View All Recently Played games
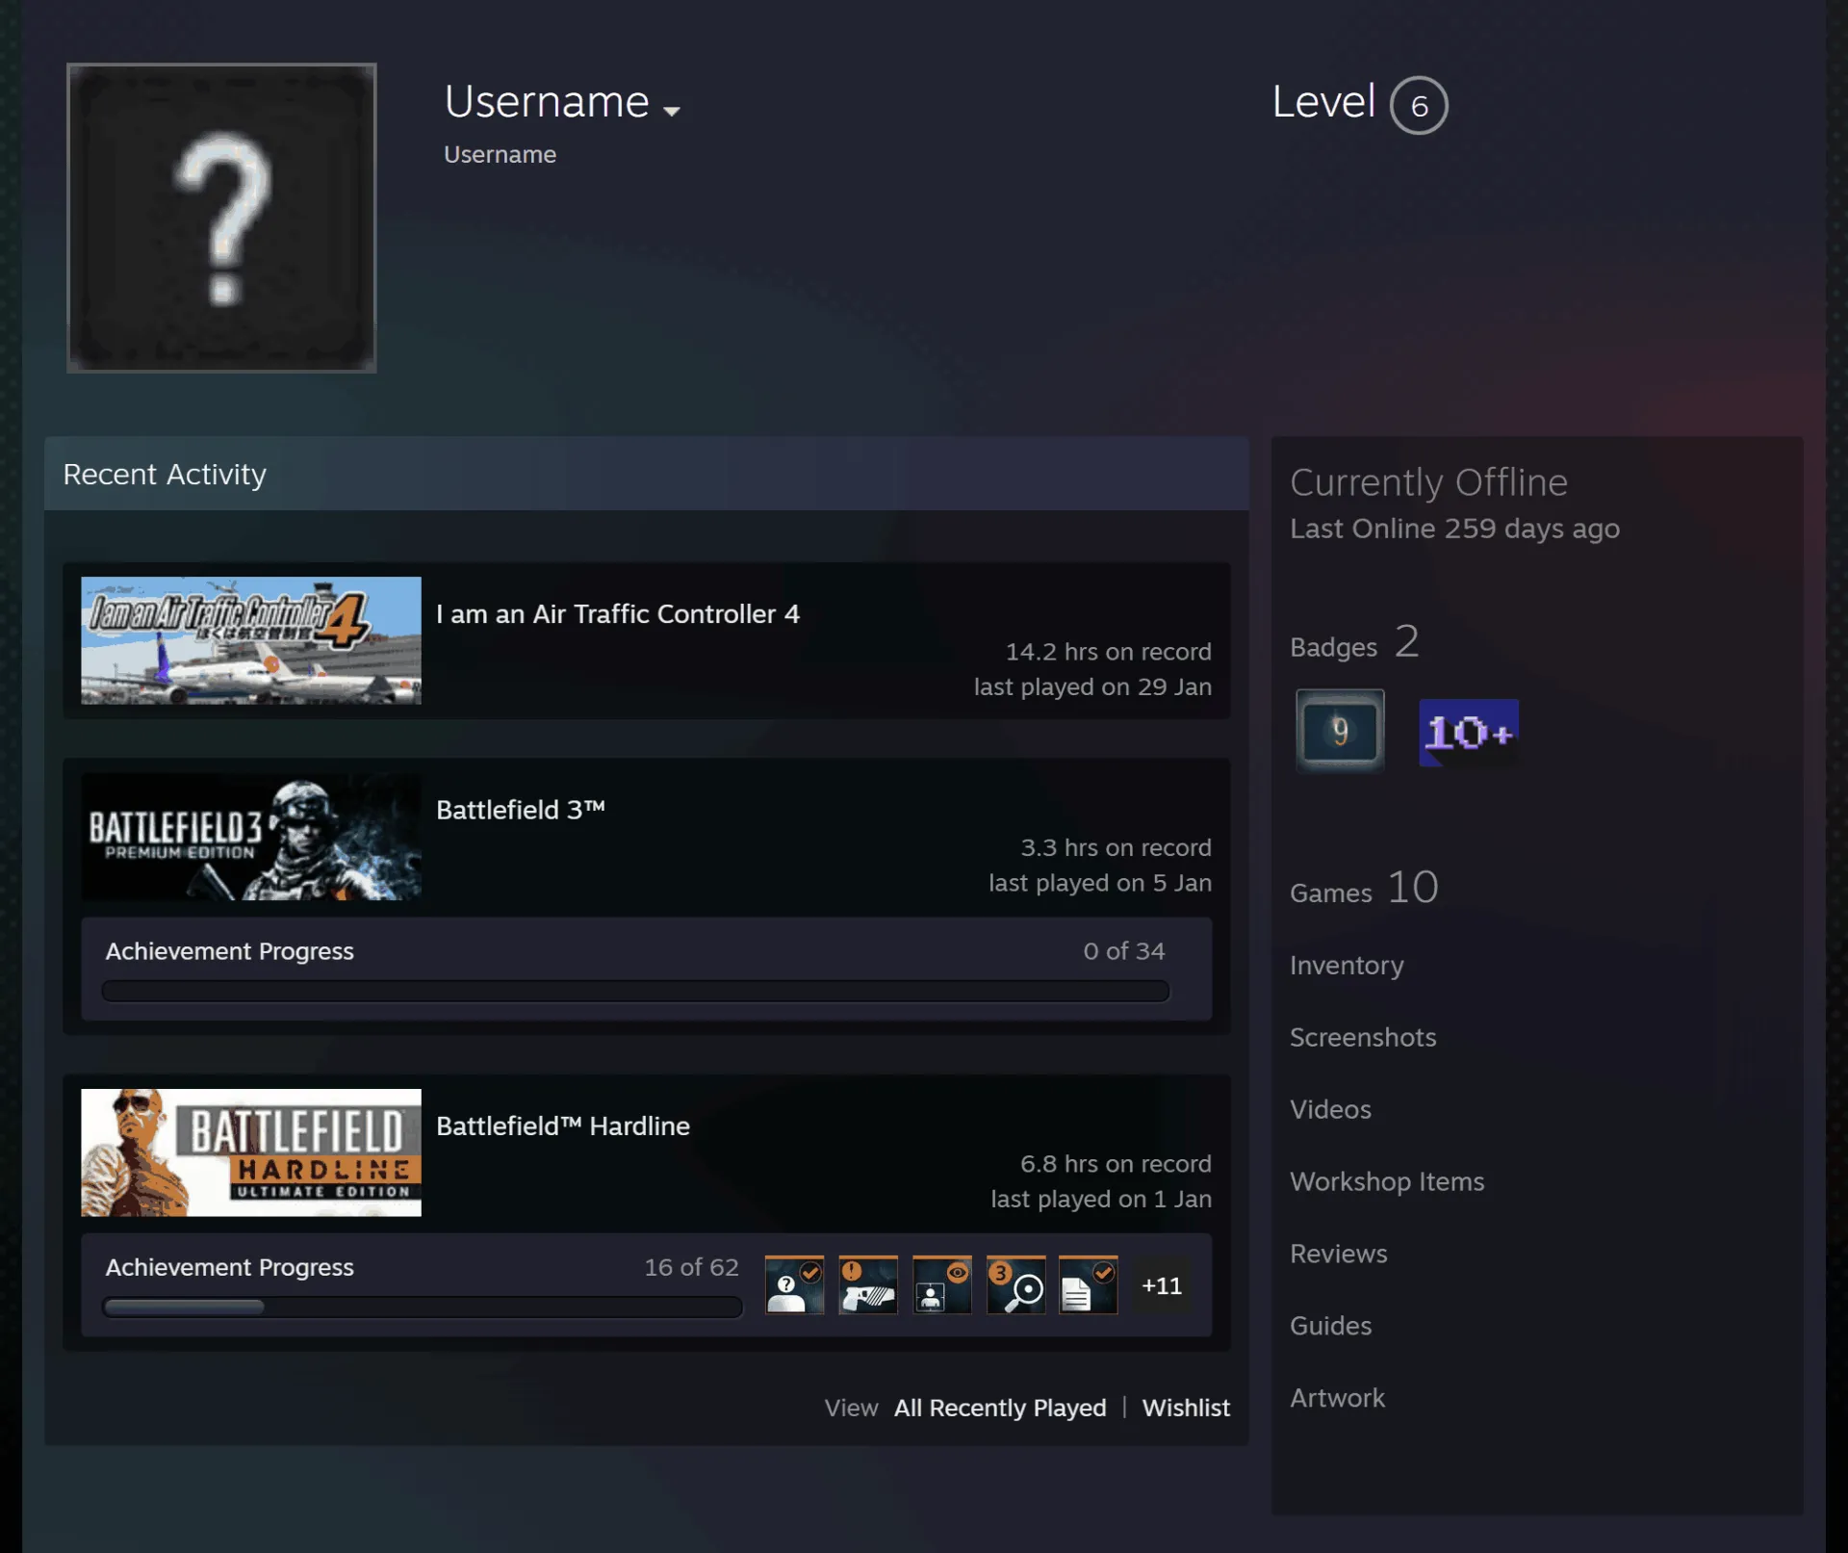Image resolution: width=1848 pixels, height=1553 pixels. [1000, 1408]
